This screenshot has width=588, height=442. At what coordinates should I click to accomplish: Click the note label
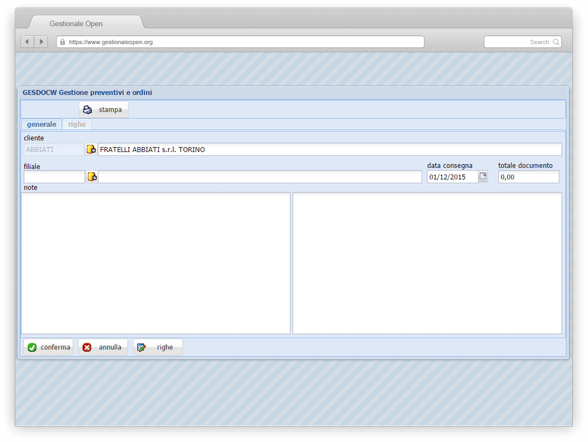coord(31,187)
